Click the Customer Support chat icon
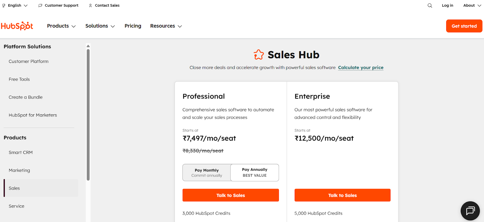Screen dimensions: 484x222 coord(40,5)
